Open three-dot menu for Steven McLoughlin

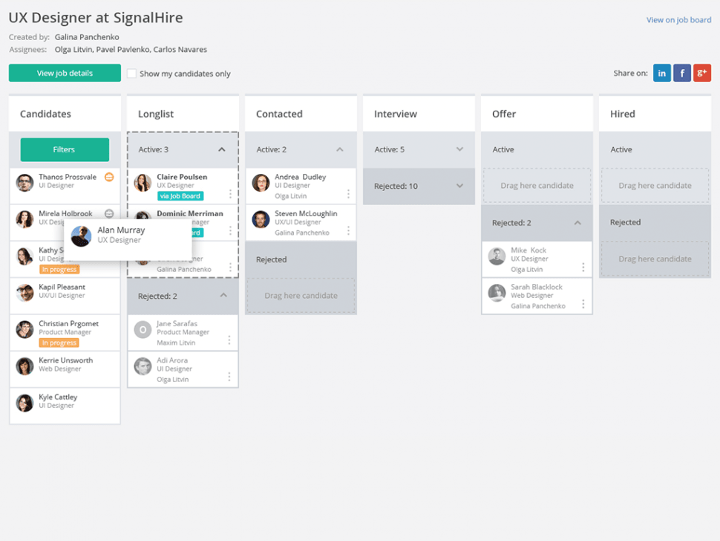coord(348,230)
